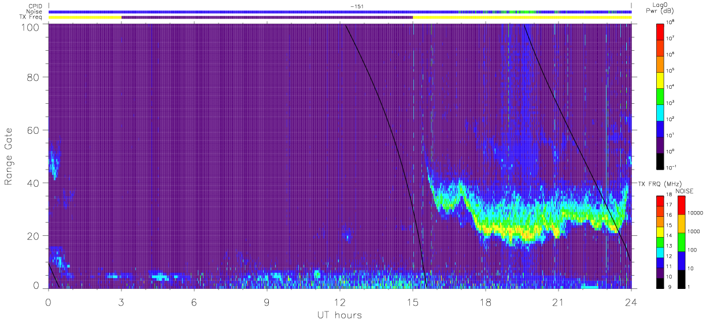Click the 16 label on TX FRQ legend

point(670,215)
